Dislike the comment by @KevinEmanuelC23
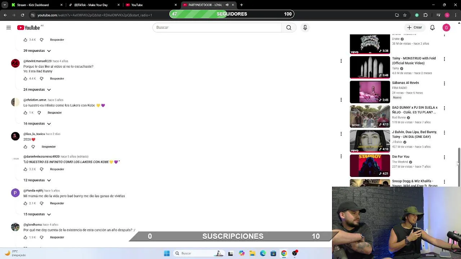The width and height of the screenshot is (461, 259). tap(41, 79)
